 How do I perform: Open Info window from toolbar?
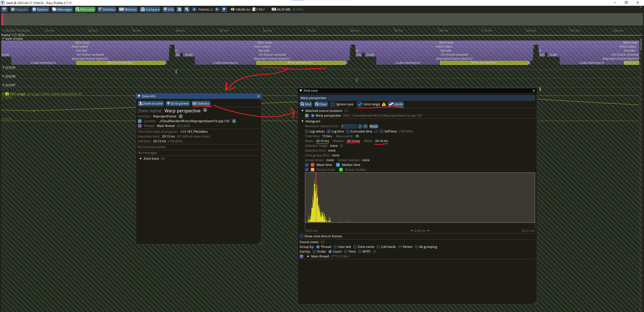pos(169,9)
